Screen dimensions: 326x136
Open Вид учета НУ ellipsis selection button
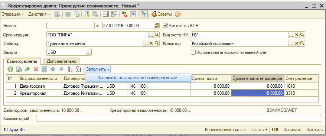[x=291, y=35]
